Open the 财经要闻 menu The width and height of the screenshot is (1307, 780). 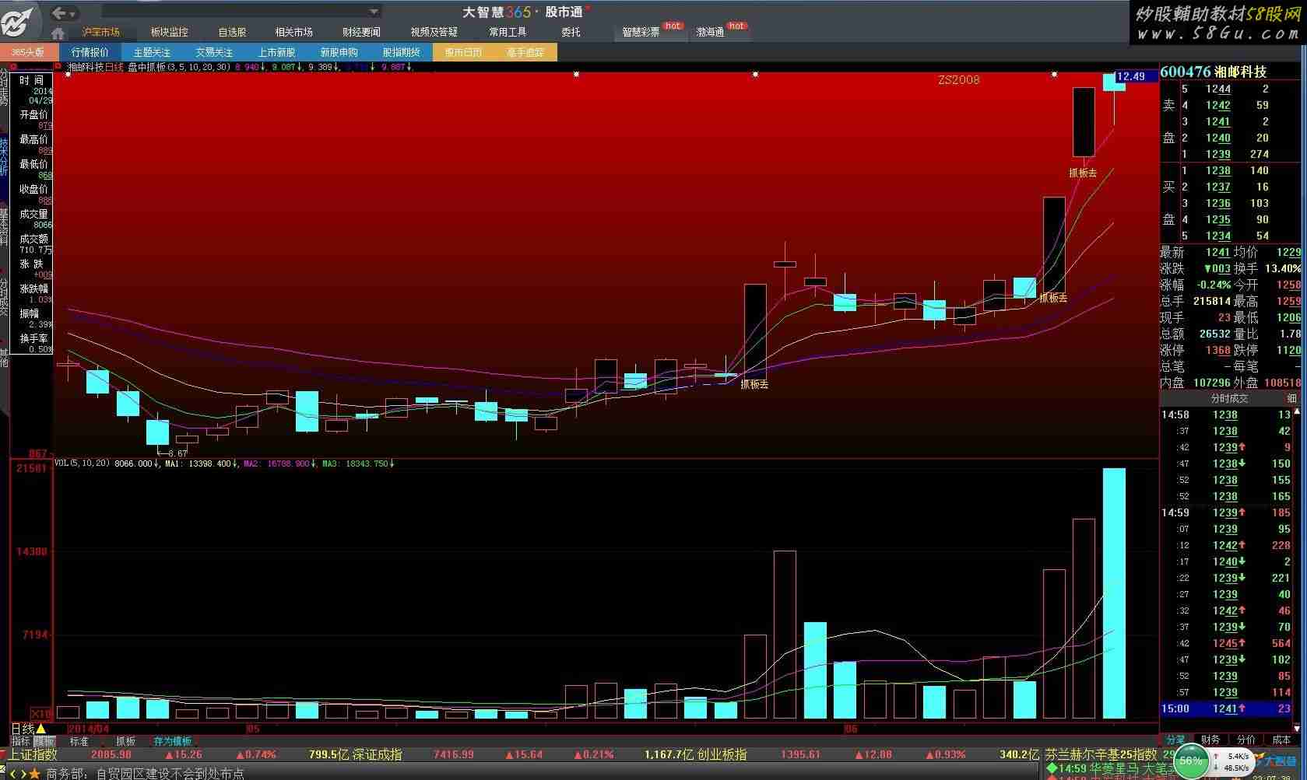pos(361,32)
